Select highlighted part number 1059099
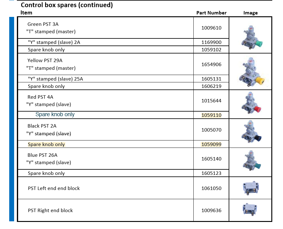Screen dimensions: 283x229 [211, 144]
